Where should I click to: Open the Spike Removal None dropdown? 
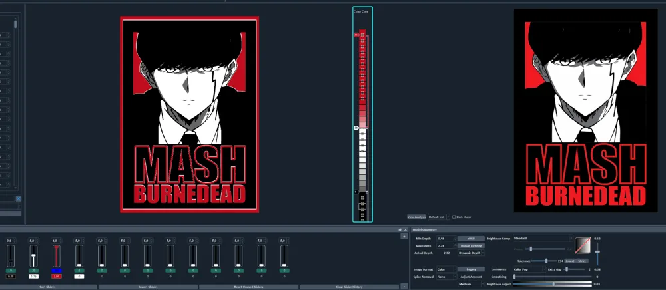(x=446, y=277)
